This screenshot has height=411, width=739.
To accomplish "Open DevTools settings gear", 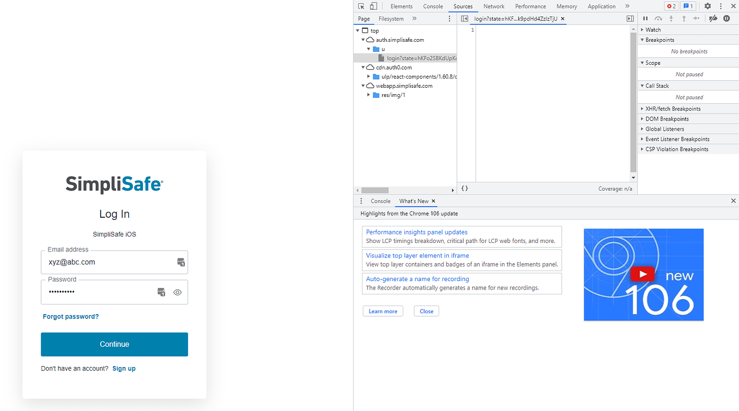I will click(x=707, y=6).
